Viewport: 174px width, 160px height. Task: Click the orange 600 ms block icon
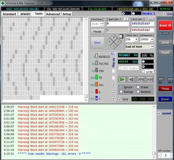coord(97,84)
